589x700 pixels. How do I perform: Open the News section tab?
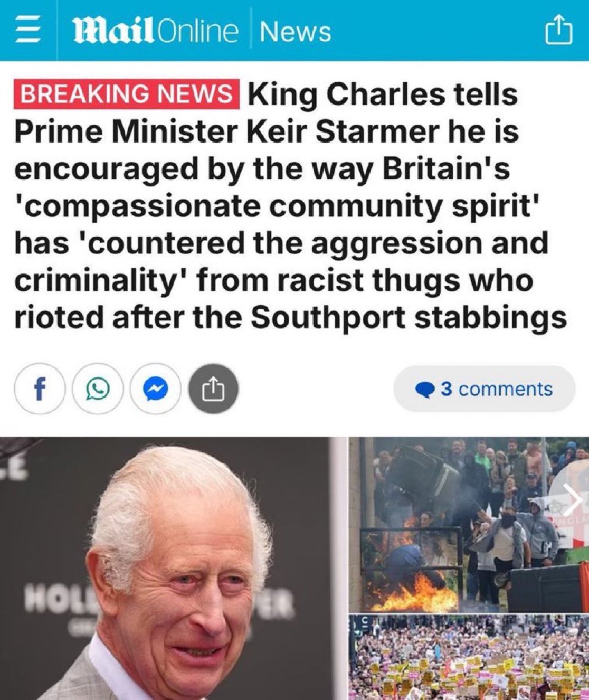tap(296, 32)
